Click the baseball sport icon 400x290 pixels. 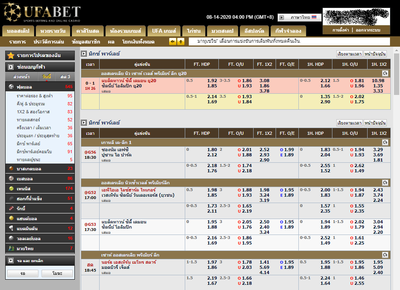(11, 178)
